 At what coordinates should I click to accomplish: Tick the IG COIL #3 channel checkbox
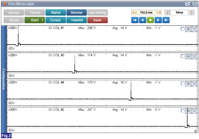pyautogui.click(x=183, y=56)
